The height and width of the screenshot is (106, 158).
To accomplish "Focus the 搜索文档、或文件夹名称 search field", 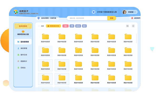I will click(x=87, y=18).
